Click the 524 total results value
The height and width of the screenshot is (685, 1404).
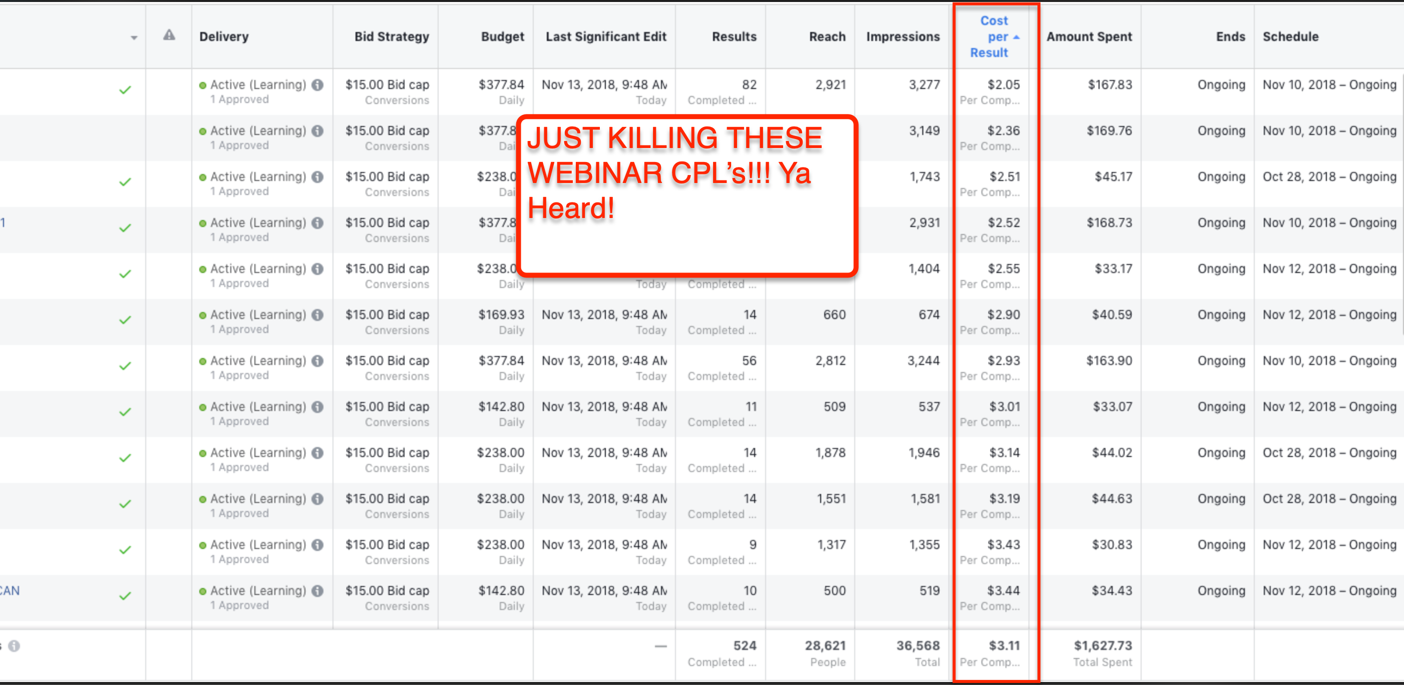pos(745,646)
